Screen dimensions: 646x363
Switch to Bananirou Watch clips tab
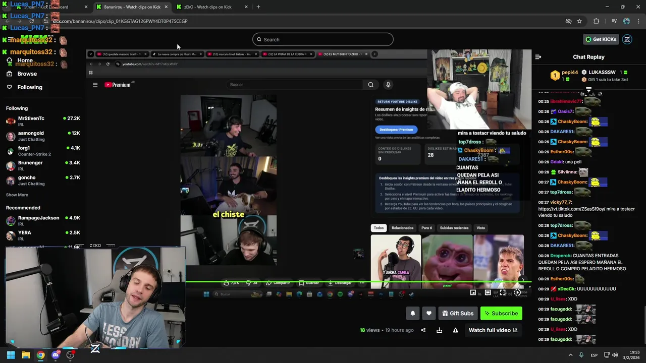(132, 7)
